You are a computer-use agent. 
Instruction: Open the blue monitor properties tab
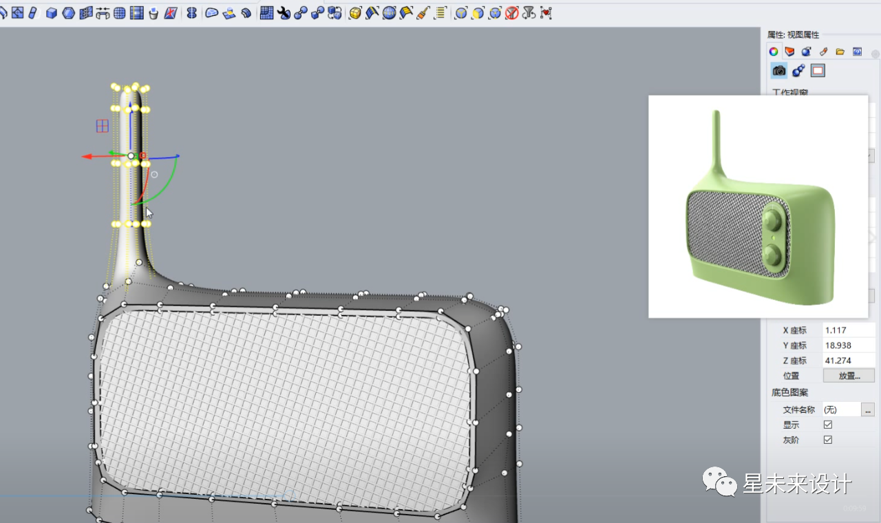(x=858, y=52)
